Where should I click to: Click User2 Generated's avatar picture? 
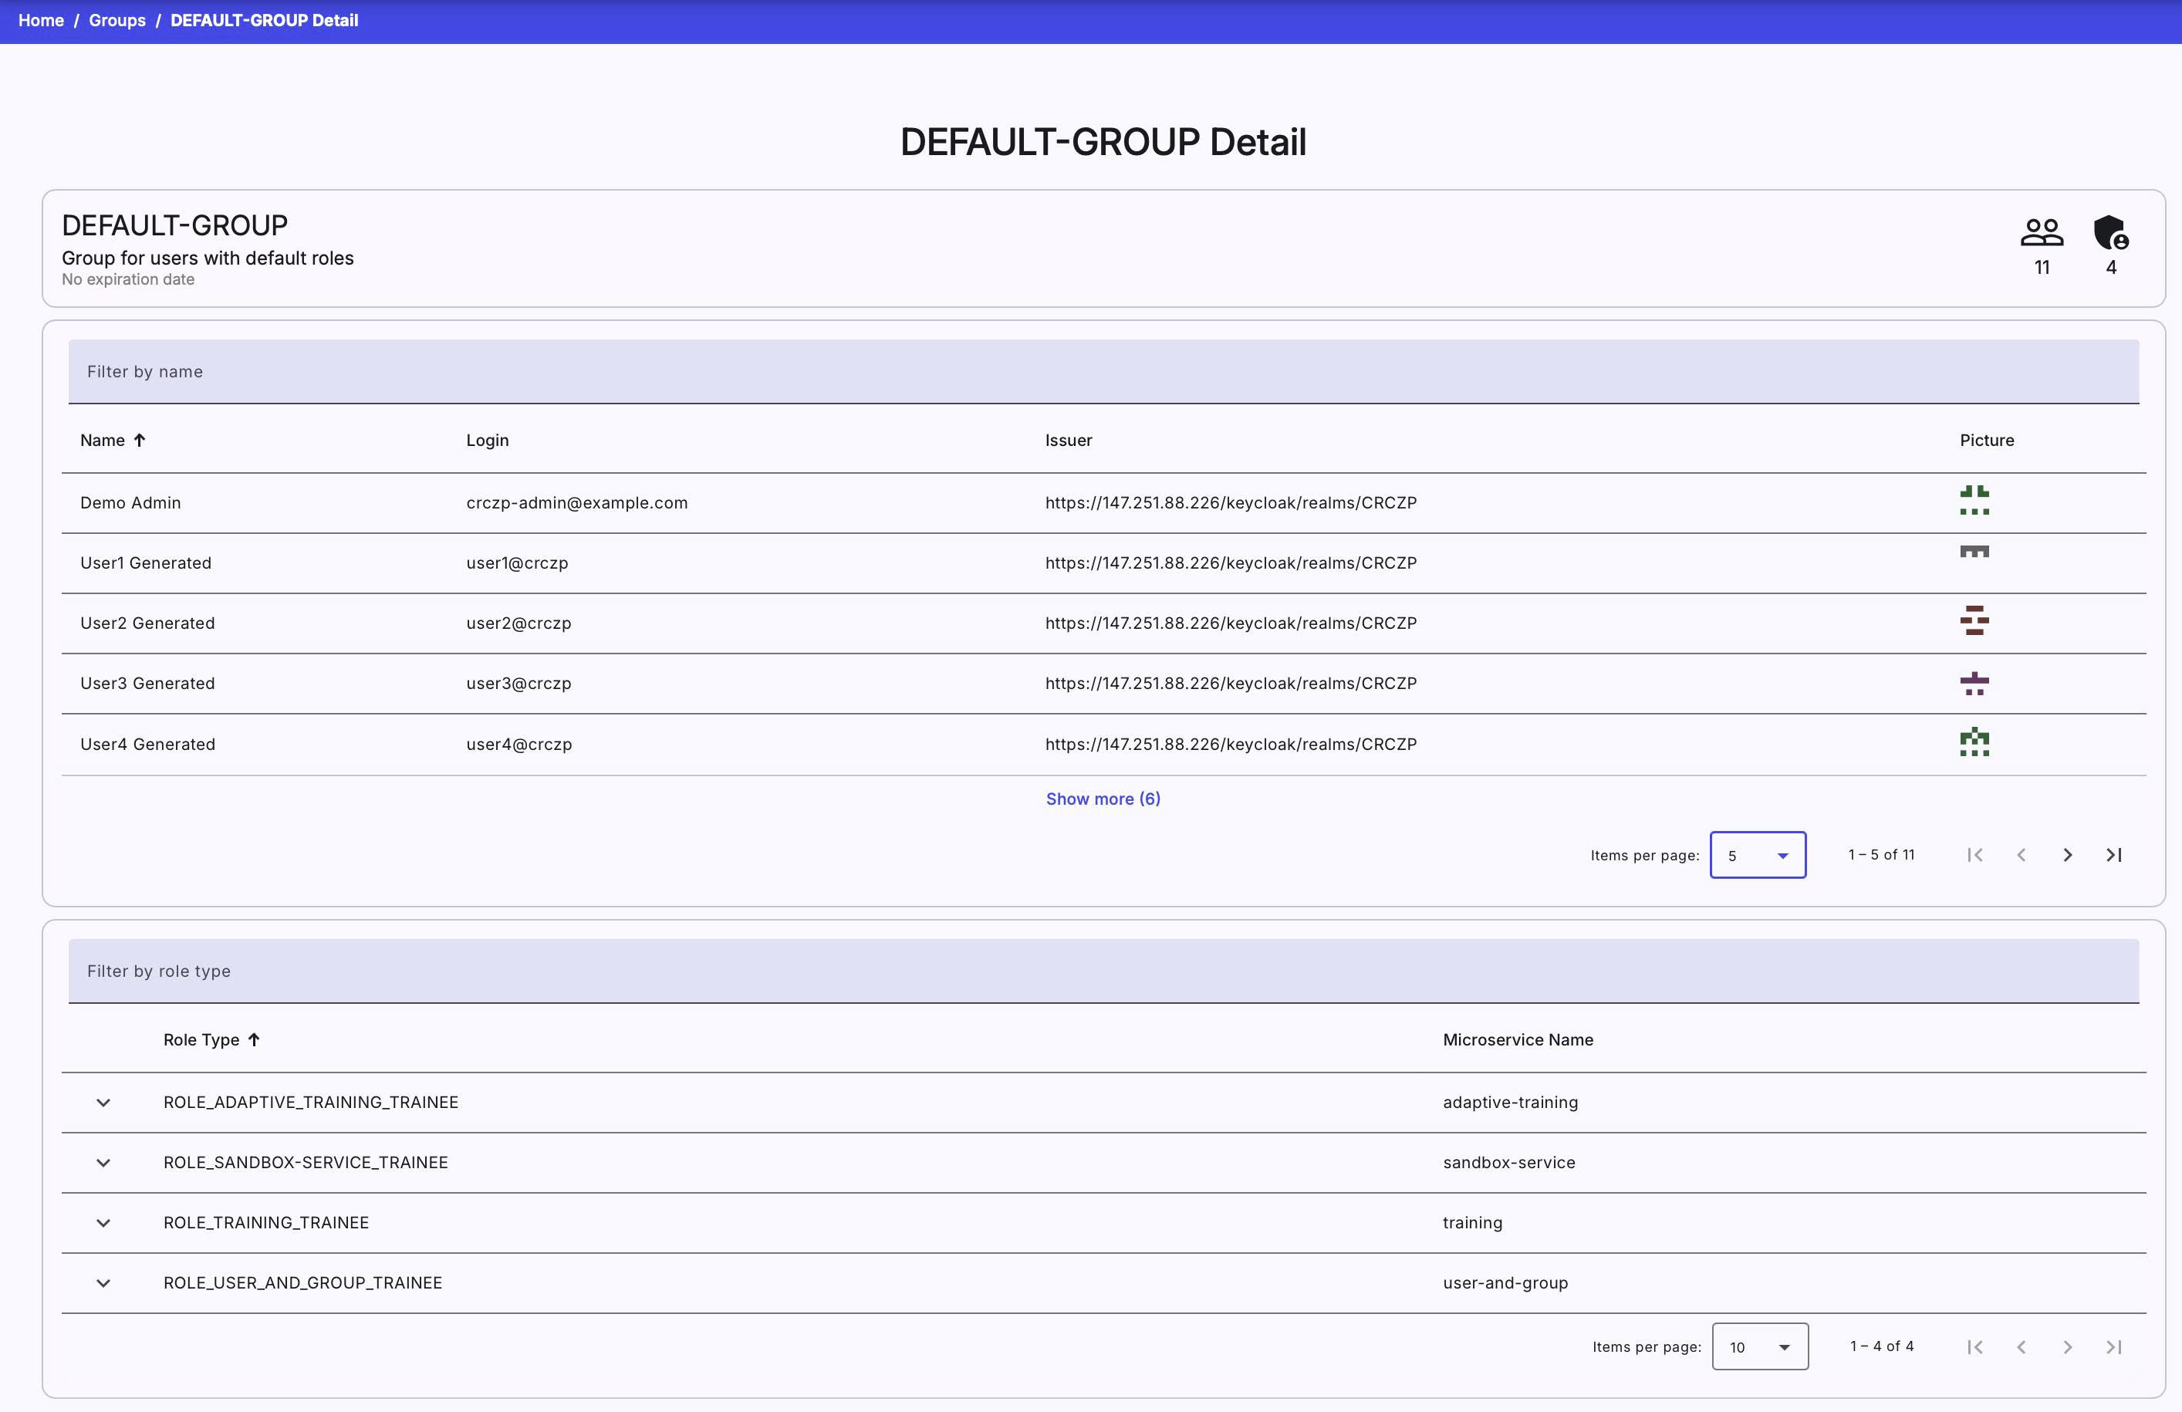[x=1974, y=623]
